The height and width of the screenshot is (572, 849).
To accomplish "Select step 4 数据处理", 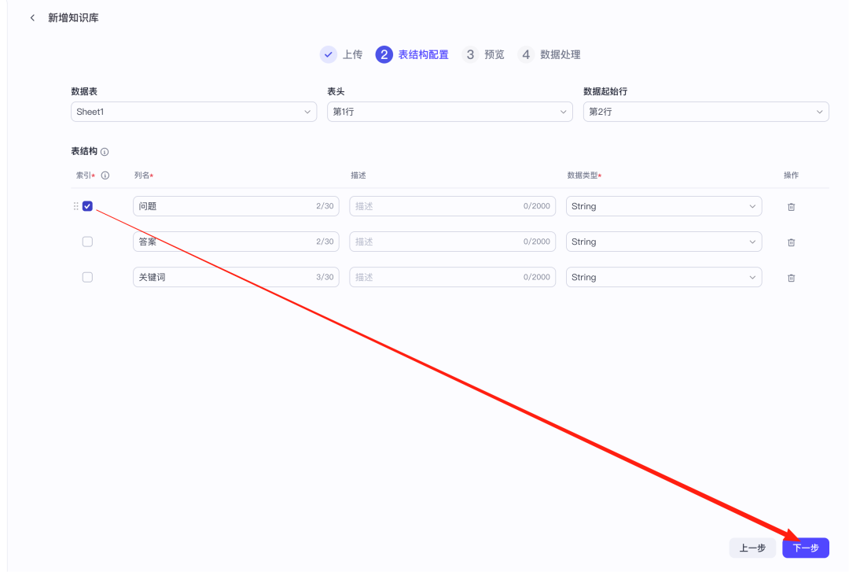I will [549, 54].
